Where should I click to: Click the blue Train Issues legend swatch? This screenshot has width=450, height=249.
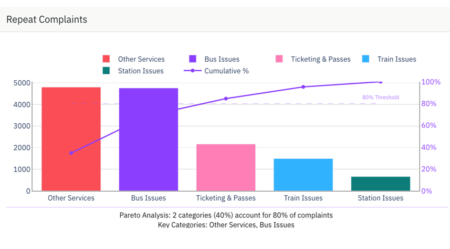coord(366,59)
